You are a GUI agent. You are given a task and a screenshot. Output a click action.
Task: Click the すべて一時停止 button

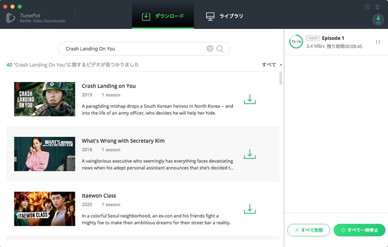click(x=359, y=230)
